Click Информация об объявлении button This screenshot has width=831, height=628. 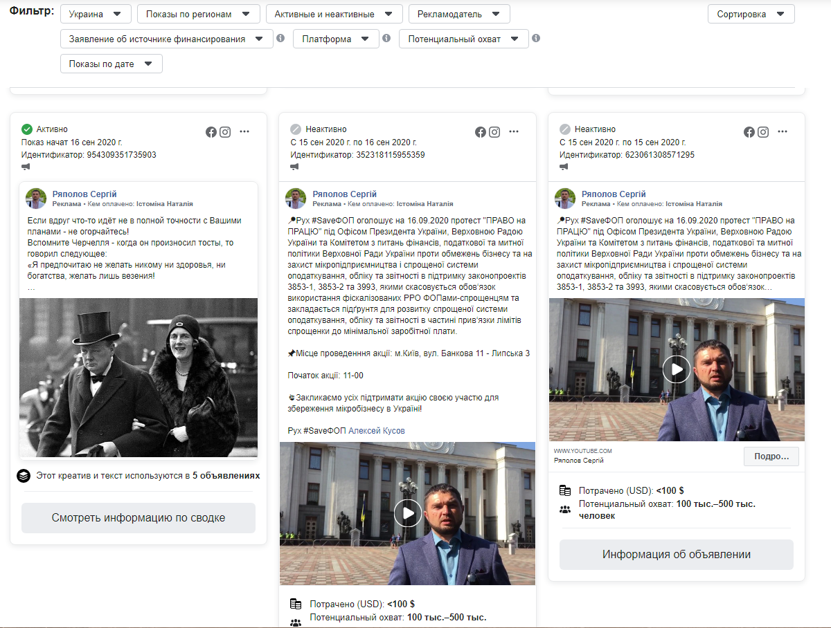[x=676, y=554]
